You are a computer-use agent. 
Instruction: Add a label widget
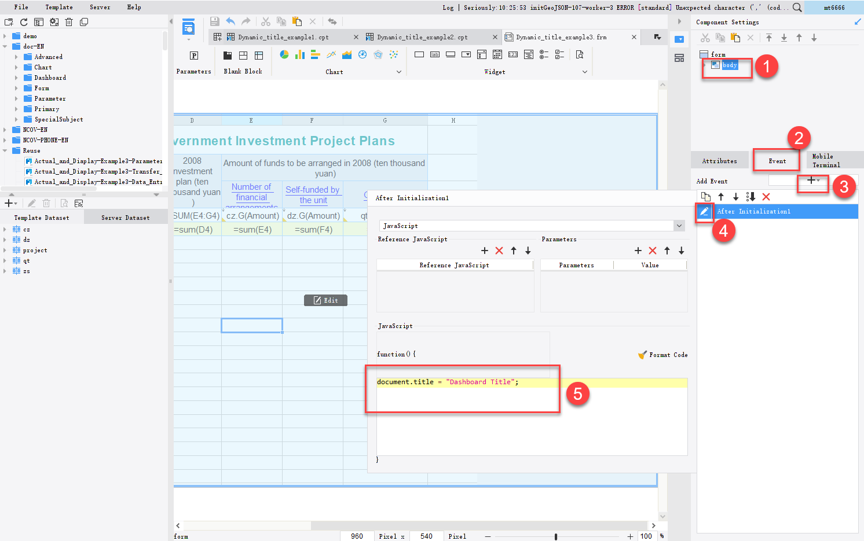click(x=435, y=54)
